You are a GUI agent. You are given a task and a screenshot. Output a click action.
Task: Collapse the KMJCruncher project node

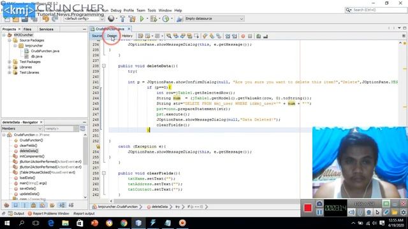(4, 35)
